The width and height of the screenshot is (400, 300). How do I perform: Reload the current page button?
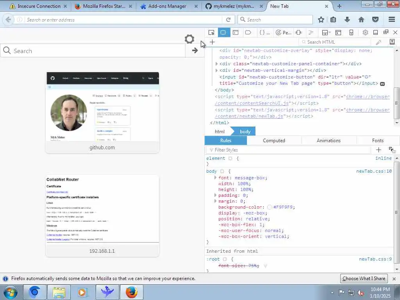click(x=228, y=20)
